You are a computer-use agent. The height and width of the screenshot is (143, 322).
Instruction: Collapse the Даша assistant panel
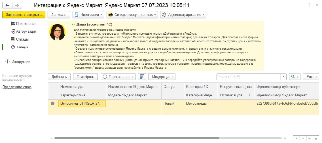point(73,24)
